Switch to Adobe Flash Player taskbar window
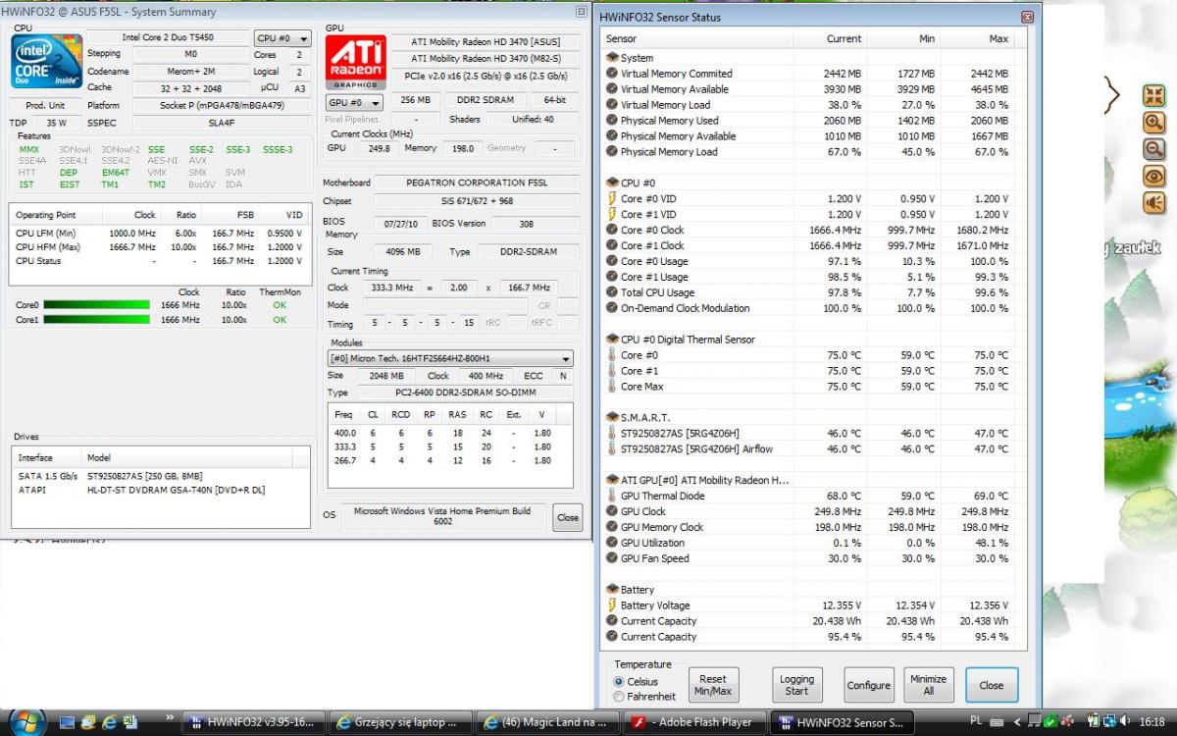Viewport: 1177px width, 736px height. (694, 723)
